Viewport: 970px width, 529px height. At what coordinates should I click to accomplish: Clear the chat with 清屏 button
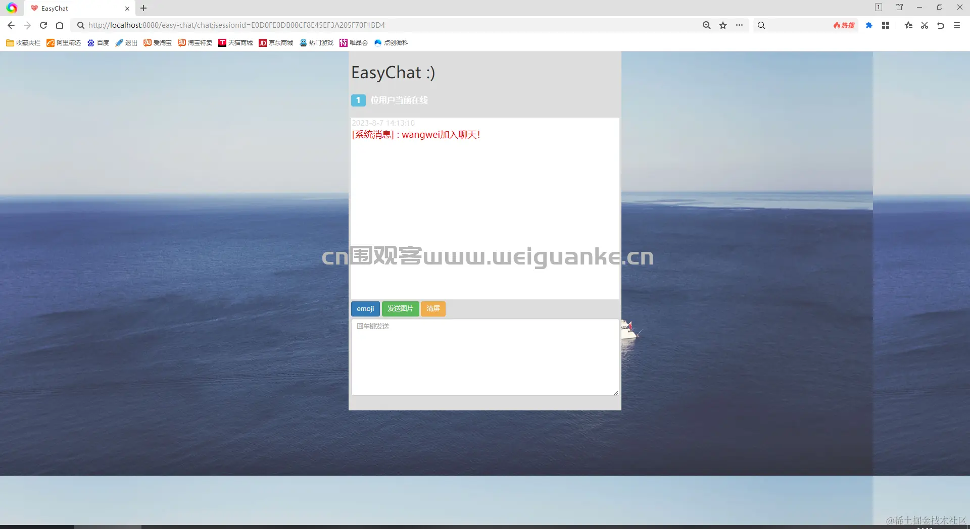tap(433, 309)
